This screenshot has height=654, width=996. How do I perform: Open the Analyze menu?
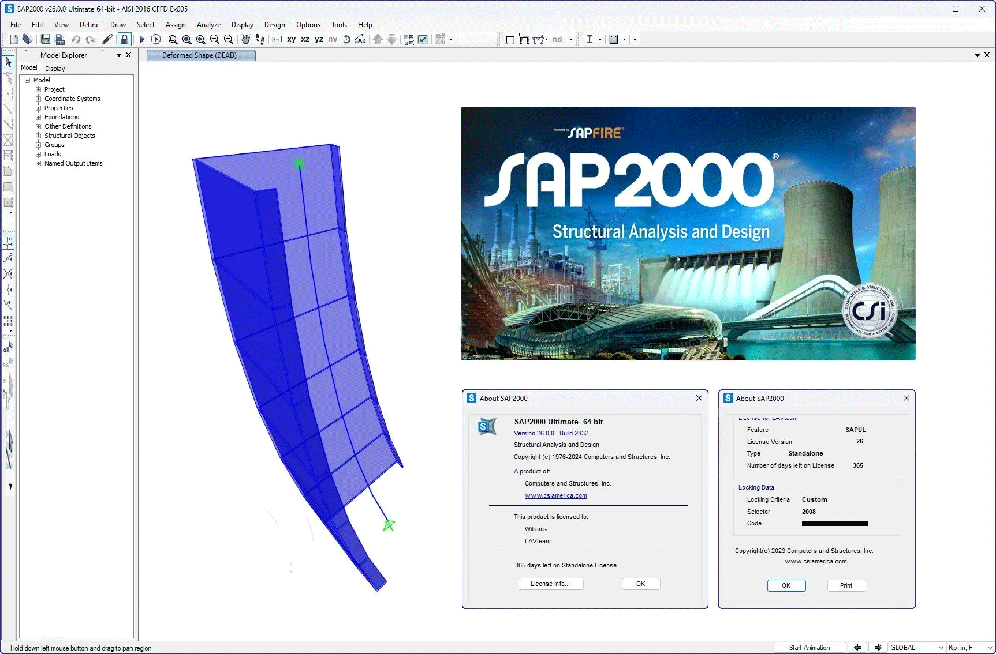point(208,25)
